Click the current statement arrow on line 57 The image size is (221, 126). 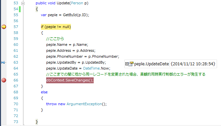(4, 27)
